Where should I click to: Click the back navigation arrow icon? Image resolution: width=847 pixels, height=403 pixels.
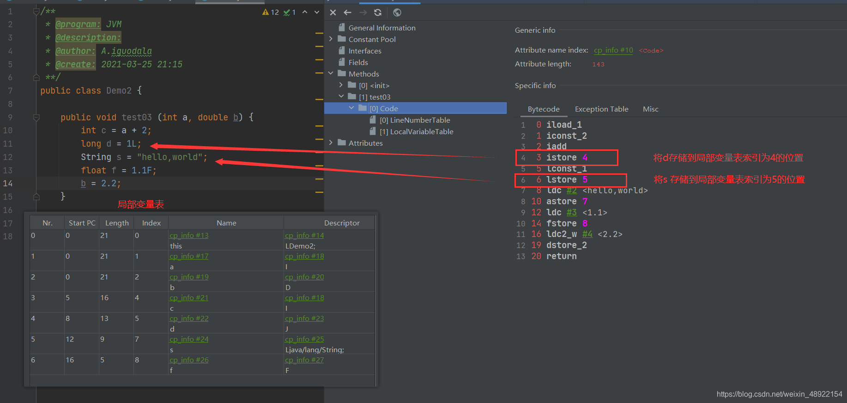click(x=348, y=12)
